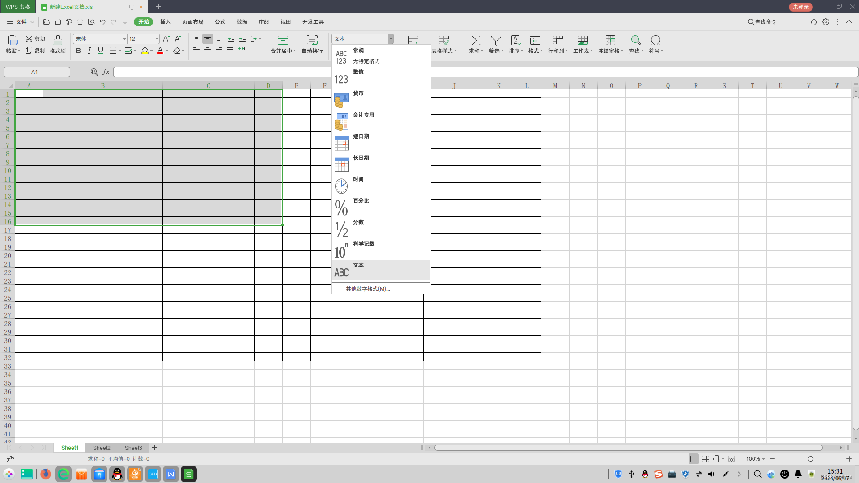This screenshot has width=859, height=483.
Task: Switch to the 插入 ribbon tab
Action: [166, 22]
